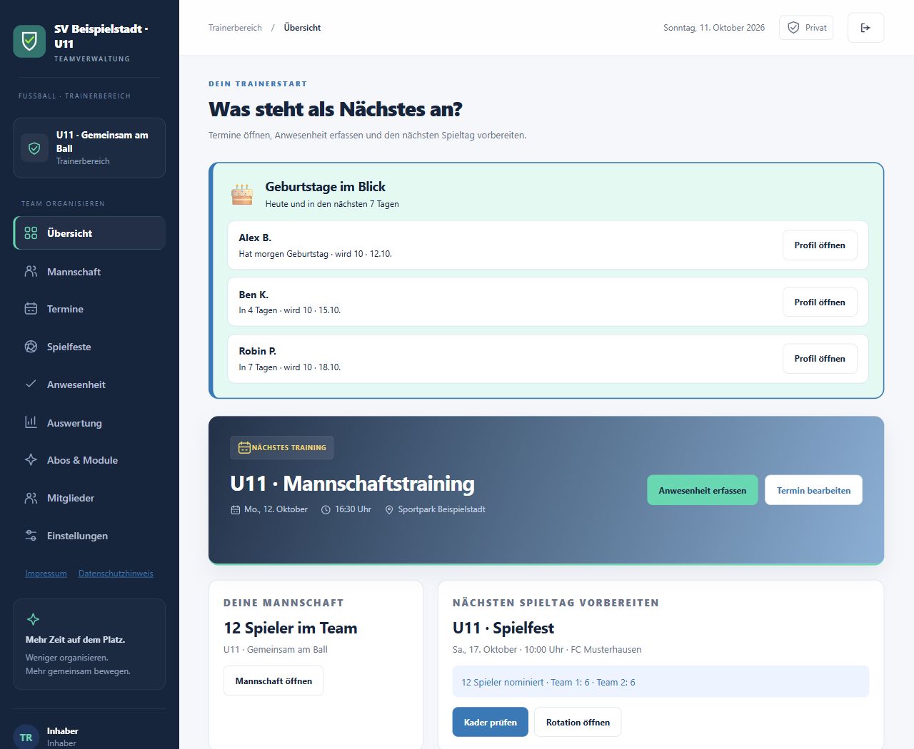914x749 pixels.
Task: Click the Spielfeste soccer ball icon
Action: coord(31,347)
